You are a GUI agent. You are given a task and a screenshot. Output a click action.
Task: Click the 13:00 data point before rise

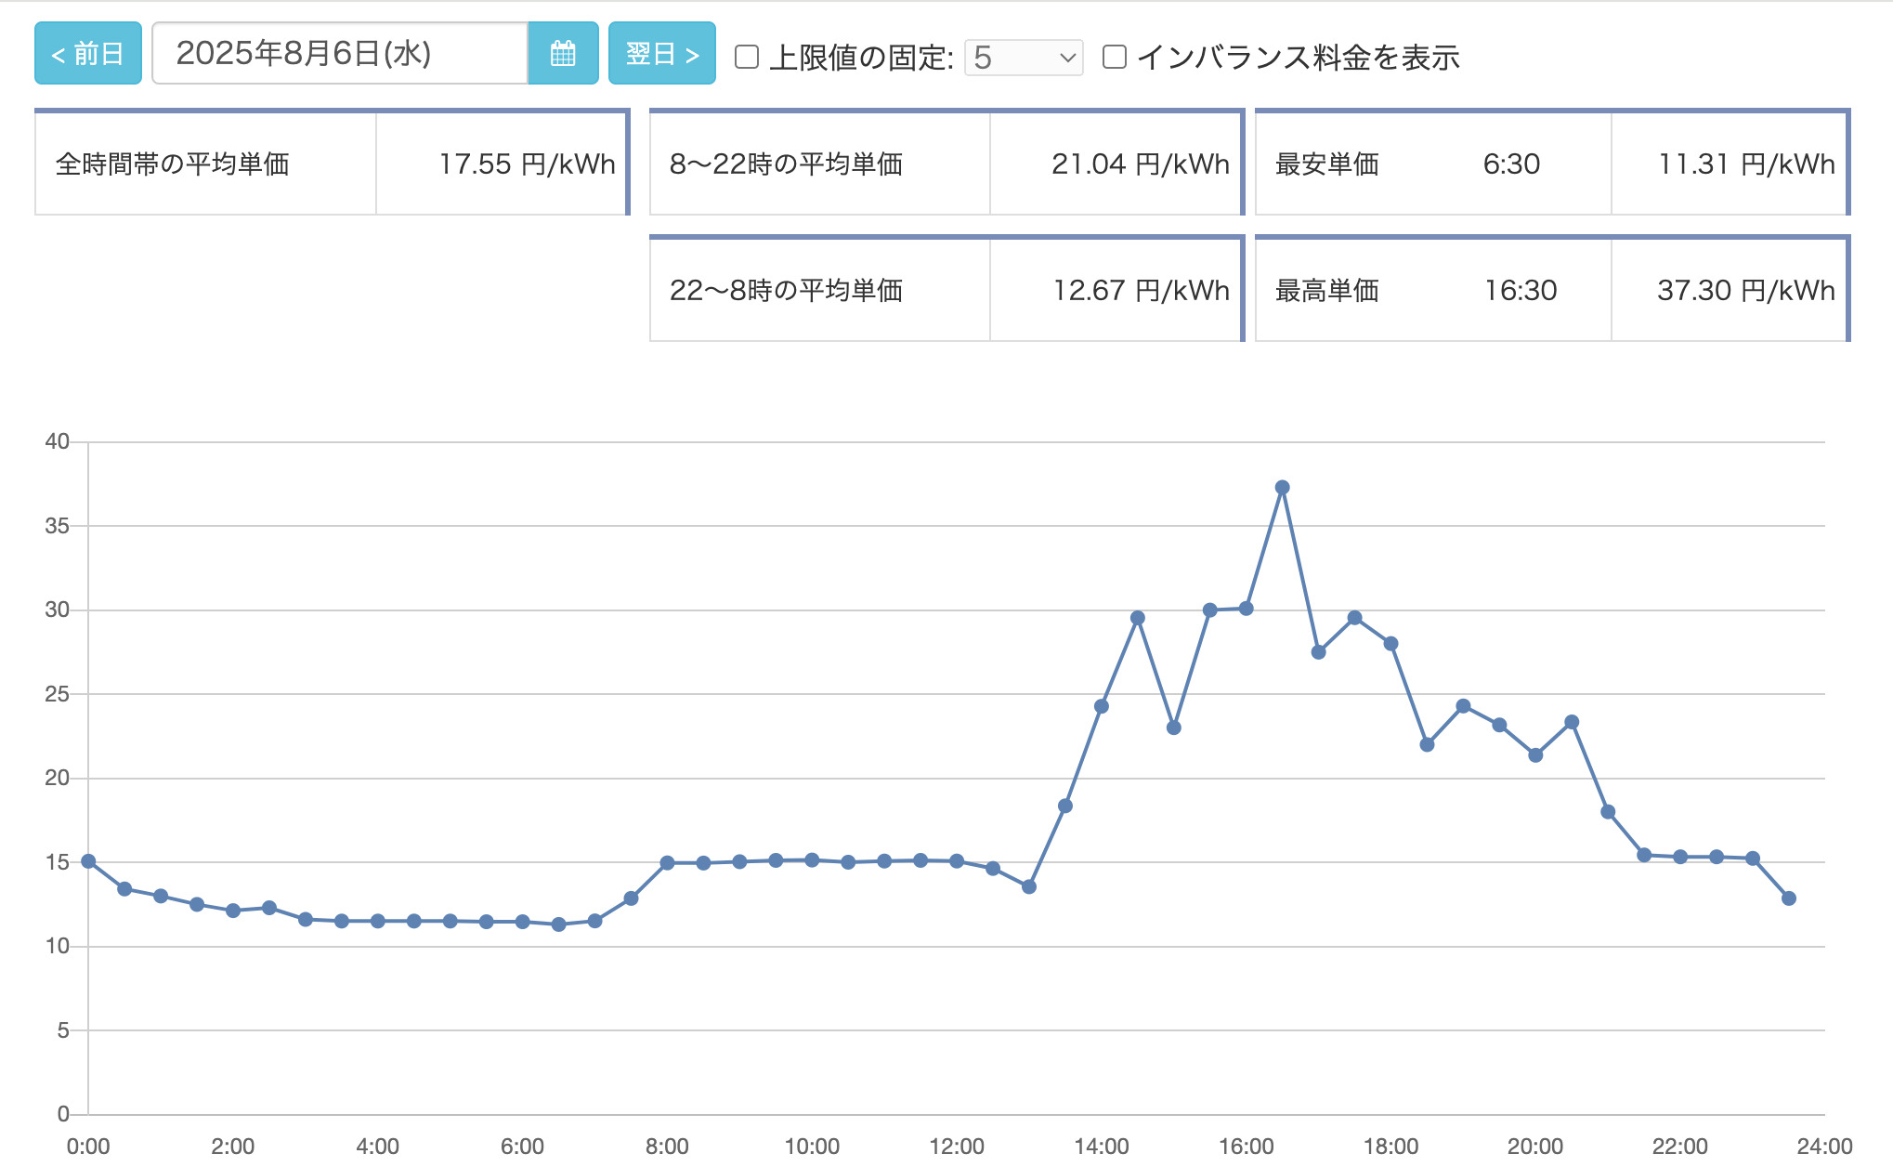click(1029, 887)
